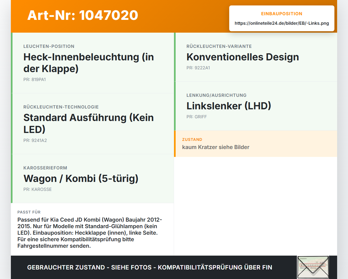348x279 pixels.
Task: Click the Art-Nr: 1047020 heading
Action: 83,15
